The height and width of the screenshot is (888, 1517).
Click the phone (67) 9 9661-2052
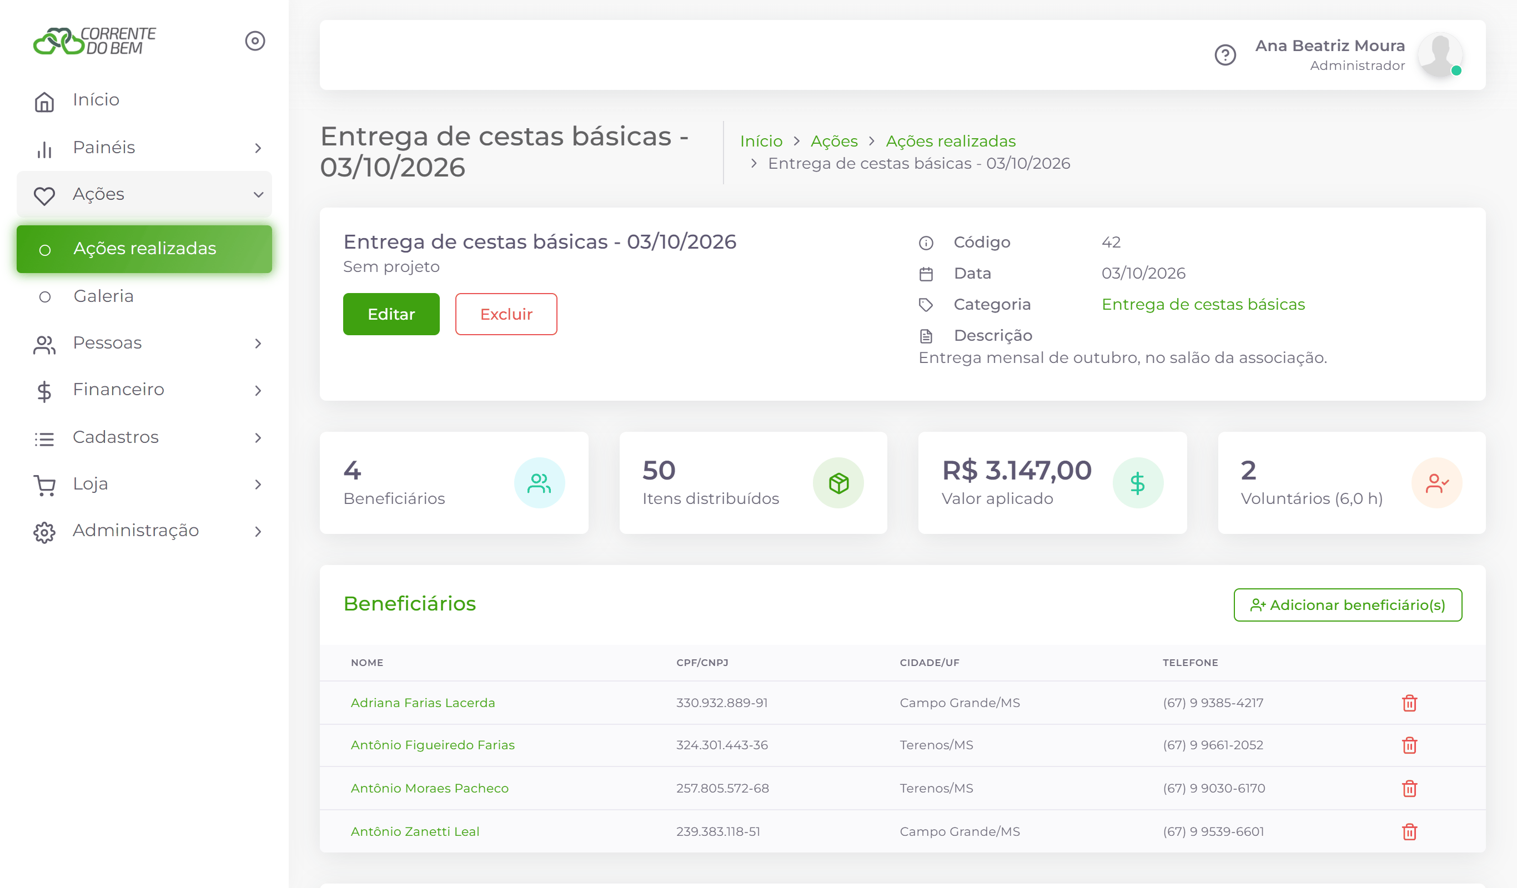click(1212, 745)
